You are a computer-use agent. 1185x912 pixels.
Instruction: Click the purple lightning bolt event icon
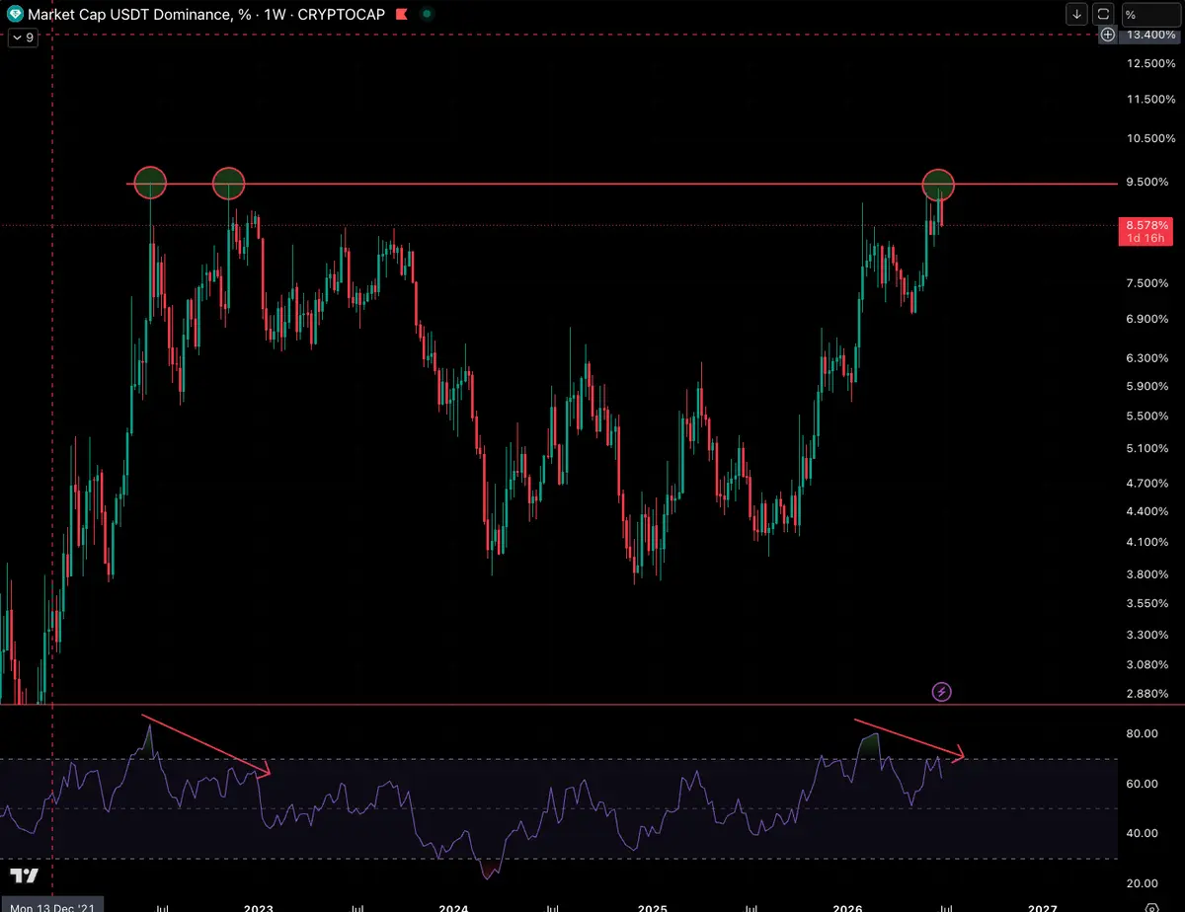[942, 691]
